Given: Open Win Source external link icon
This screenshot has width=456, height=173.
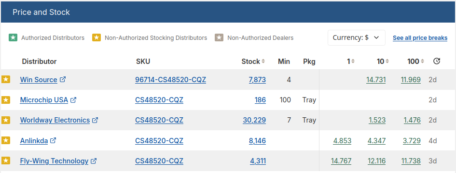Looking at the screenshot, I should [x=63, y=79].
